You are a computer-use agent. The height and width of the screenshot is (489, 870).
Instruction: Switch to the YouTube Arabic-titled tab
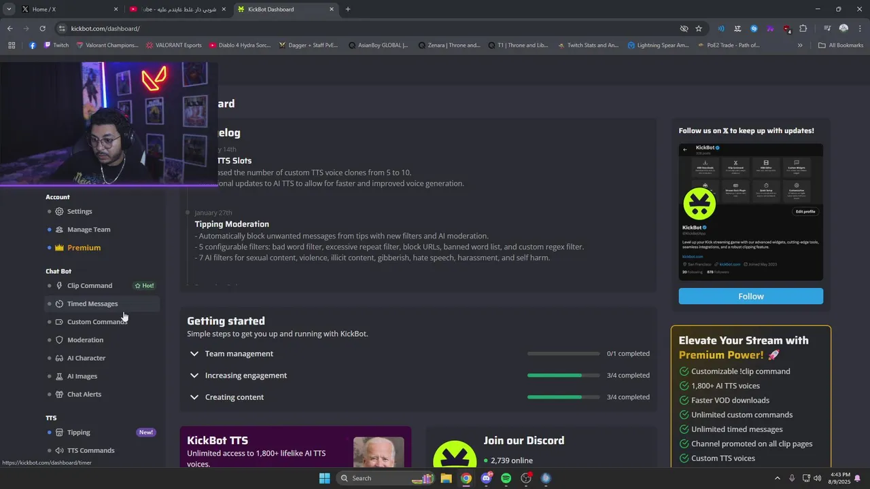[x=178, y=10]
